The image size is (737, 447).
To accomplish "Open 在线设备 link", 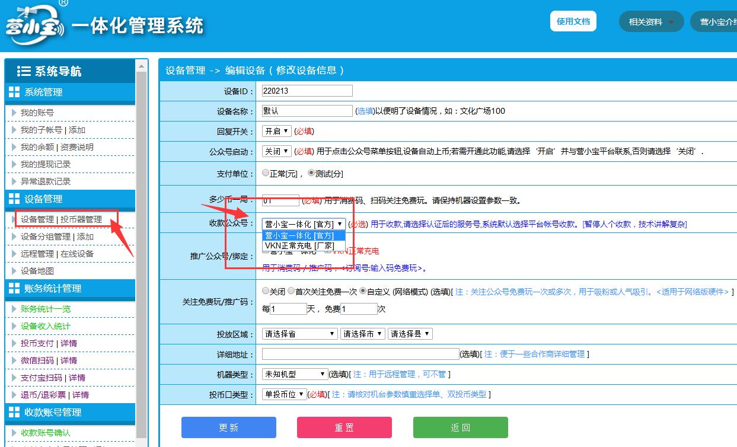I will coord(77,254).
